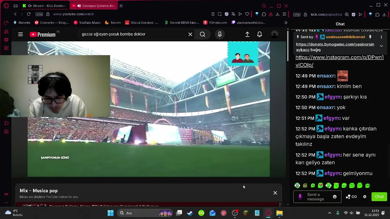Toggle the ad blocker shield in YouTube window
Image resolution: width=390 pixels, height=219 pixels.
226,14
